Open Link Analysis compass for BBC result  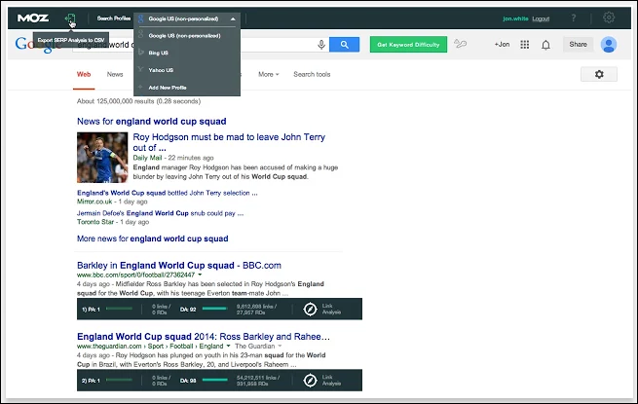point(310,310)
